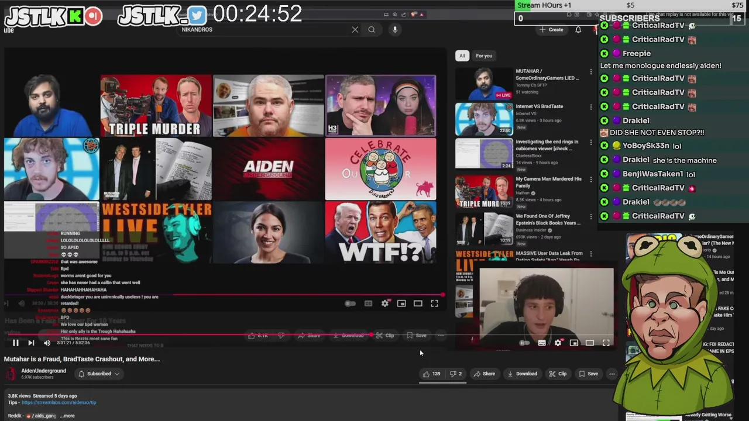Open AidenUnderground channel avatar
The width and height of the screenshot is (749, 421).
[x=10, y=374]
